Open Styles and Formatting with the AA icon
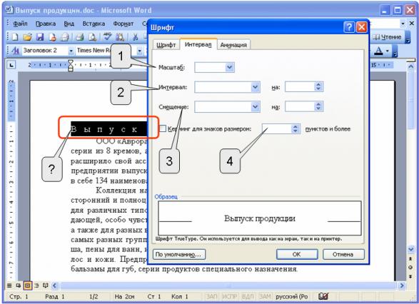The width and height of the screenshot is (419, 304). click(15, 51)
